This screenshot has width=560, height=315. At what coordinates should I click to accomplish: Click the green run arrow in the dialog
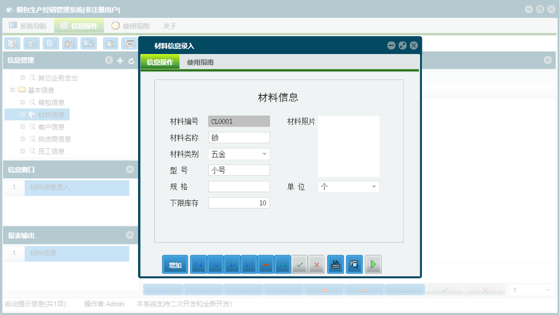point(373,264)
